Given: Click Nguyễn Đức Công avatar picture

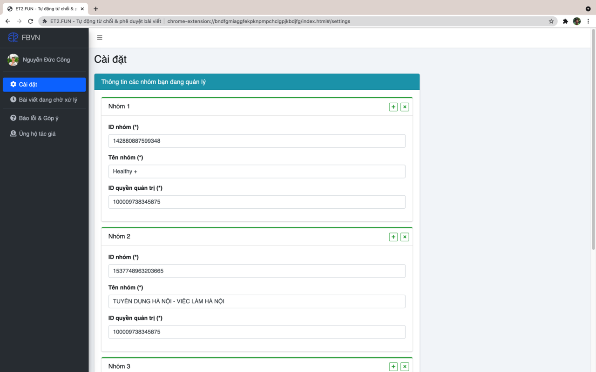Looking at the screenshot, I should 13,60.
